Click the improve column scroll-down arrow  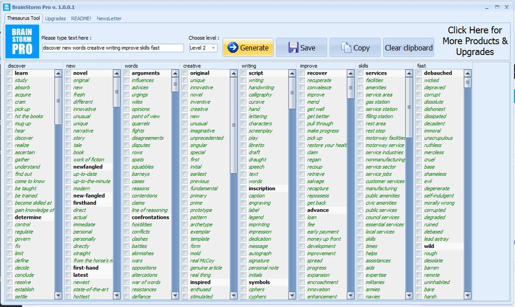click(x=350, y=295)
